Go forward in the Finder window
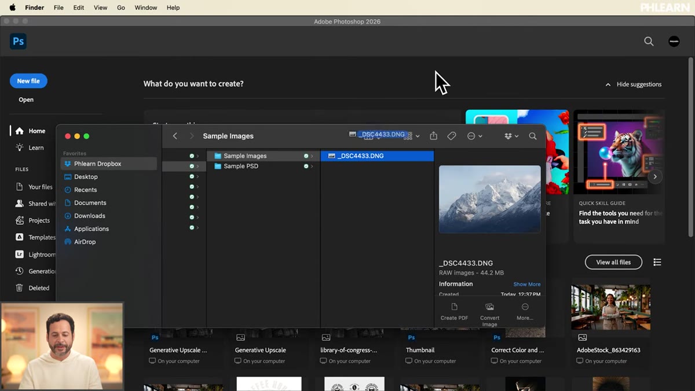The height and width of the screenshot is (391, 695). 192,136
